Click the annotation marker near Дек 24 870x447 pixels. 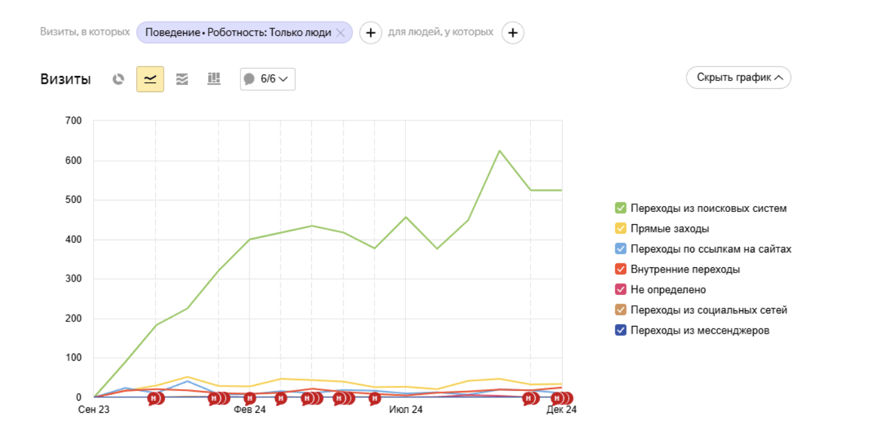(562, 399)
